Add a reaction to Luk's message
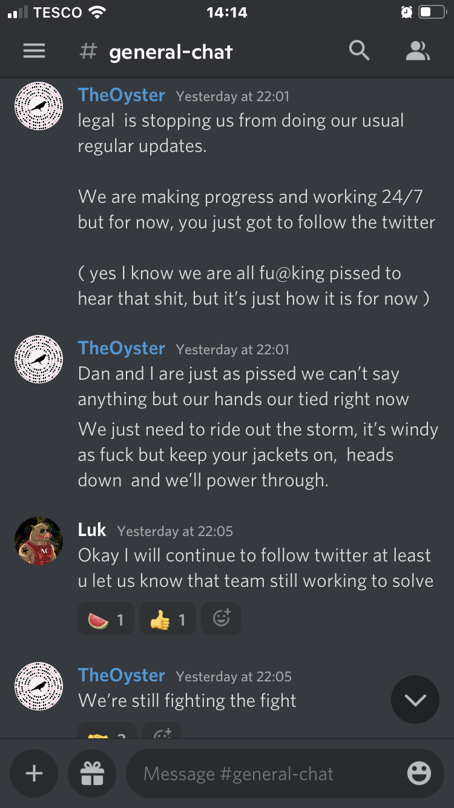Viewport: 454px width, 808px height. click(221, 618)
